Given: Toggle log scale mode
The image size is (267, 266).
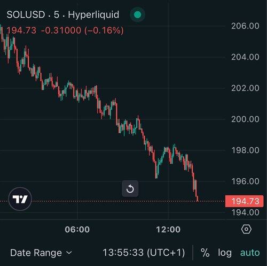Looking at the screenshot, I should 225,253.
